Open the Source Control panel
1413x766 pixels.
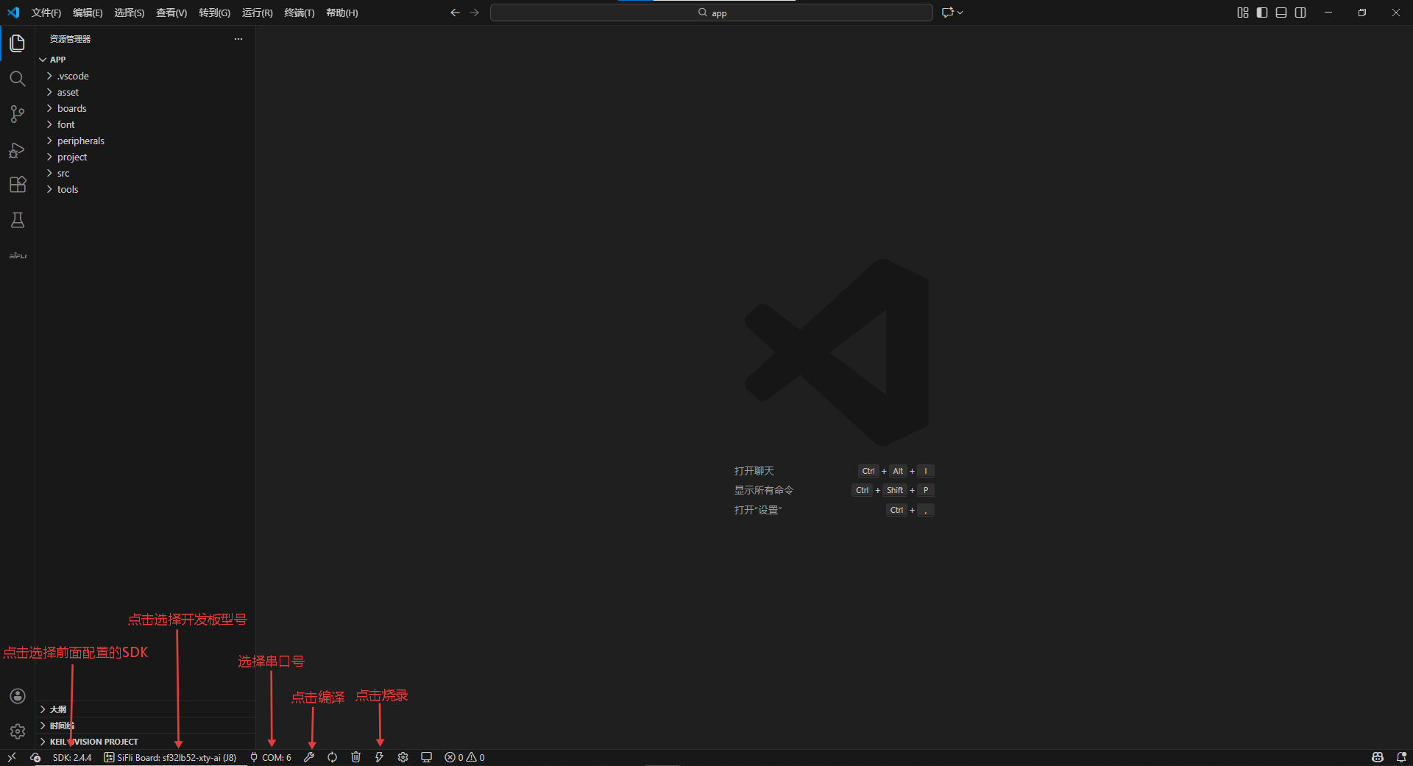(x=17, y=114)
